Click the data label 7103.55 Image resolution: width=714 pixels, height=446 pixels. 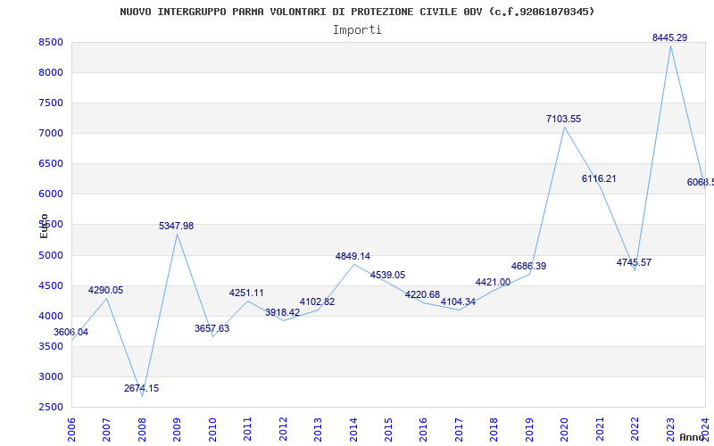click(x=564, y=119)
